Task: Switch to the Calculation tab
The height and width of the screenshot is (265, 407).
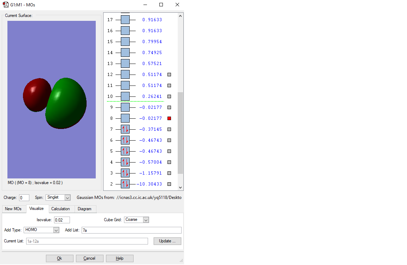Action: click(x=60, y=209)
